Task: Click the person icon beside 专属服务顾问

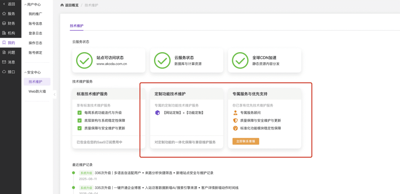Action: tap(235, 113)
